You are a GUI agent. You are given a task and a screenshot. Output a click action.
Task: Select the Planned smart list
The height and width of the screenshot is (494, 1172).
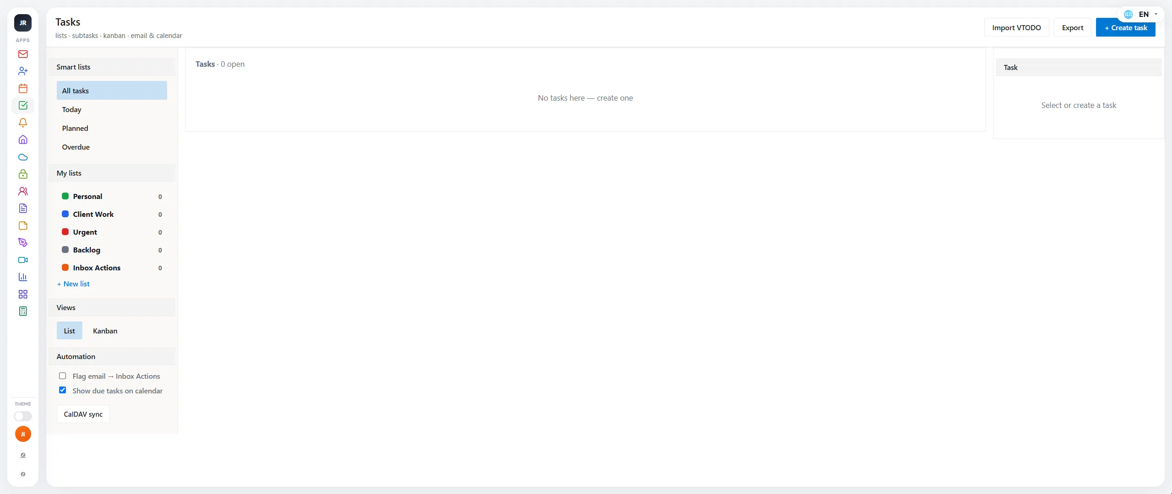click(112, 128)
